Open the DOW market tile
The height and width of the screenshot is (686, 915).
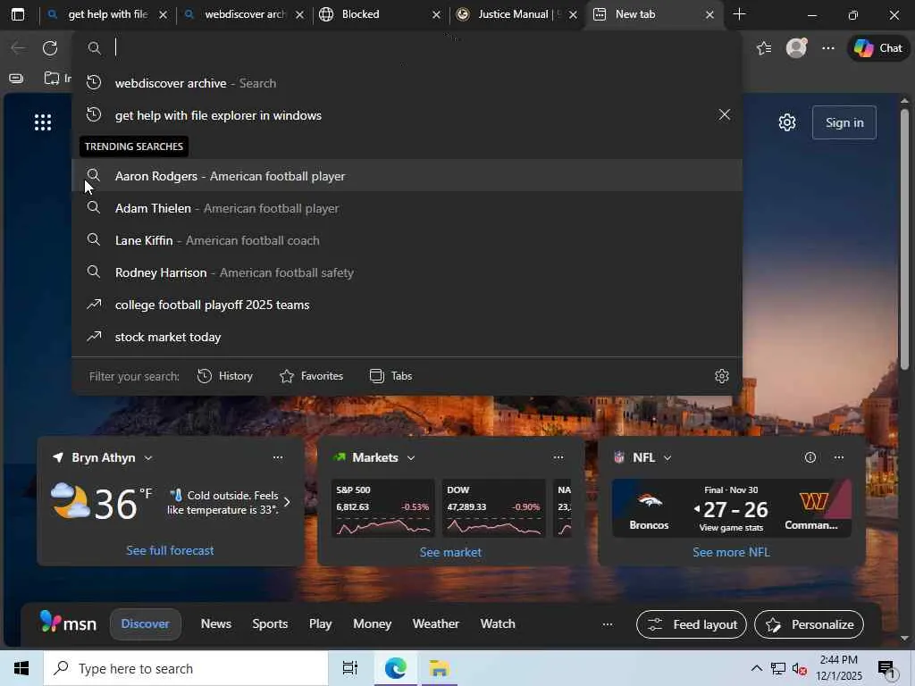tap(493, 508)
